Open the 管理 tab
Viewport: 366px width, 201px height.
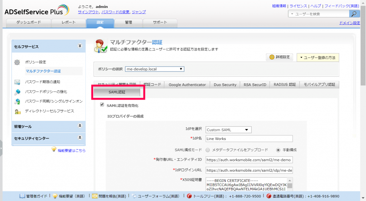(x=128, y=23)
